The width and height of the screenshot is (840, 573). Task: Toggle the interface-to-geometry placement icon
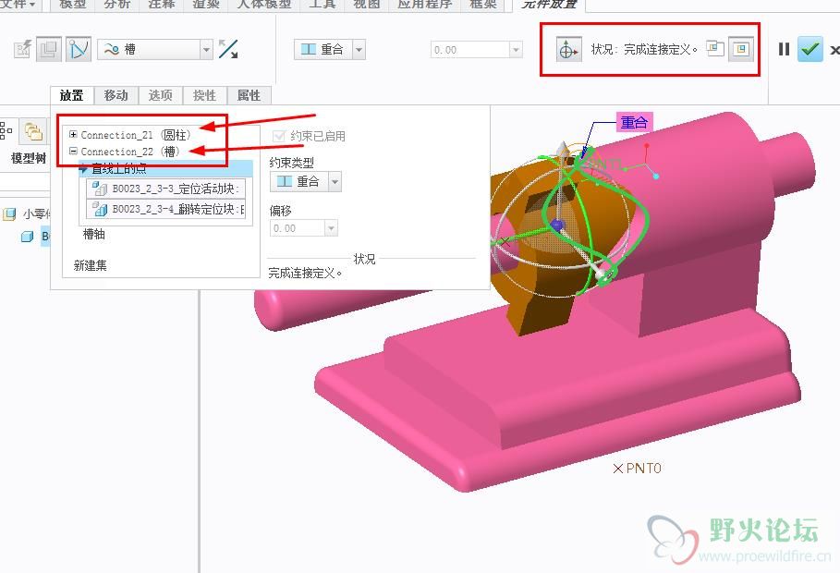click(49, 49)
